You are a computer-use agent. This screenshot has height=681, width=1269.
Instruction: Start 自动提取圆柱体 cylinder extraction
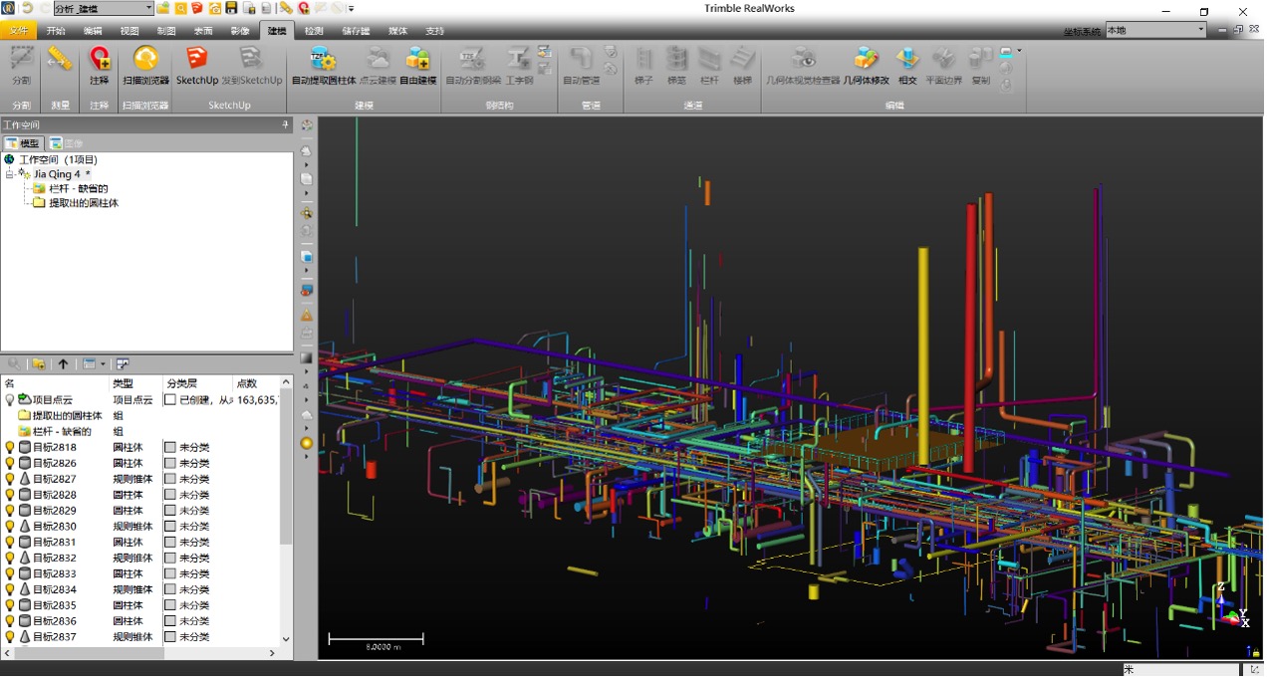[323, 66]
